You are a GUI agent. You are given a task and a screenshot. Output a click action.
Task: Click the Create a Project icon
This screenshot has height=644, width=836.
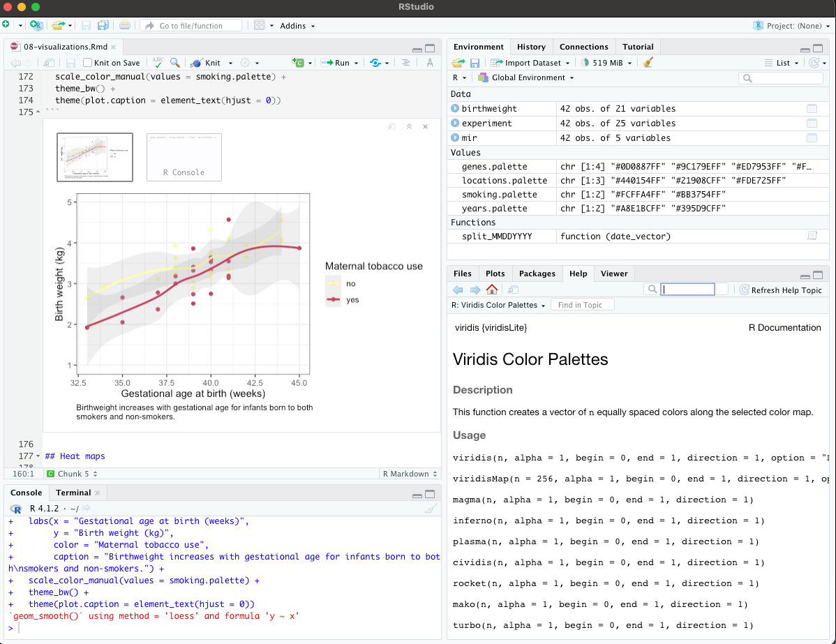[x=36, y=25]
